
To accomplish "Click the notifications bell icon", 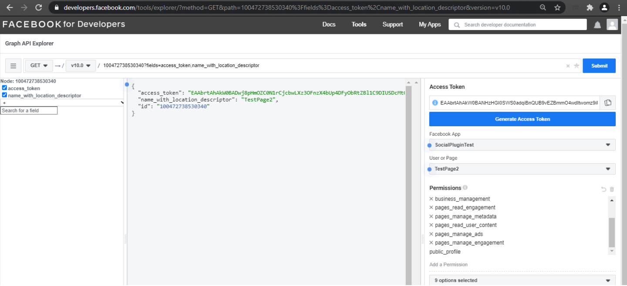I will click(x=597, y=25).
